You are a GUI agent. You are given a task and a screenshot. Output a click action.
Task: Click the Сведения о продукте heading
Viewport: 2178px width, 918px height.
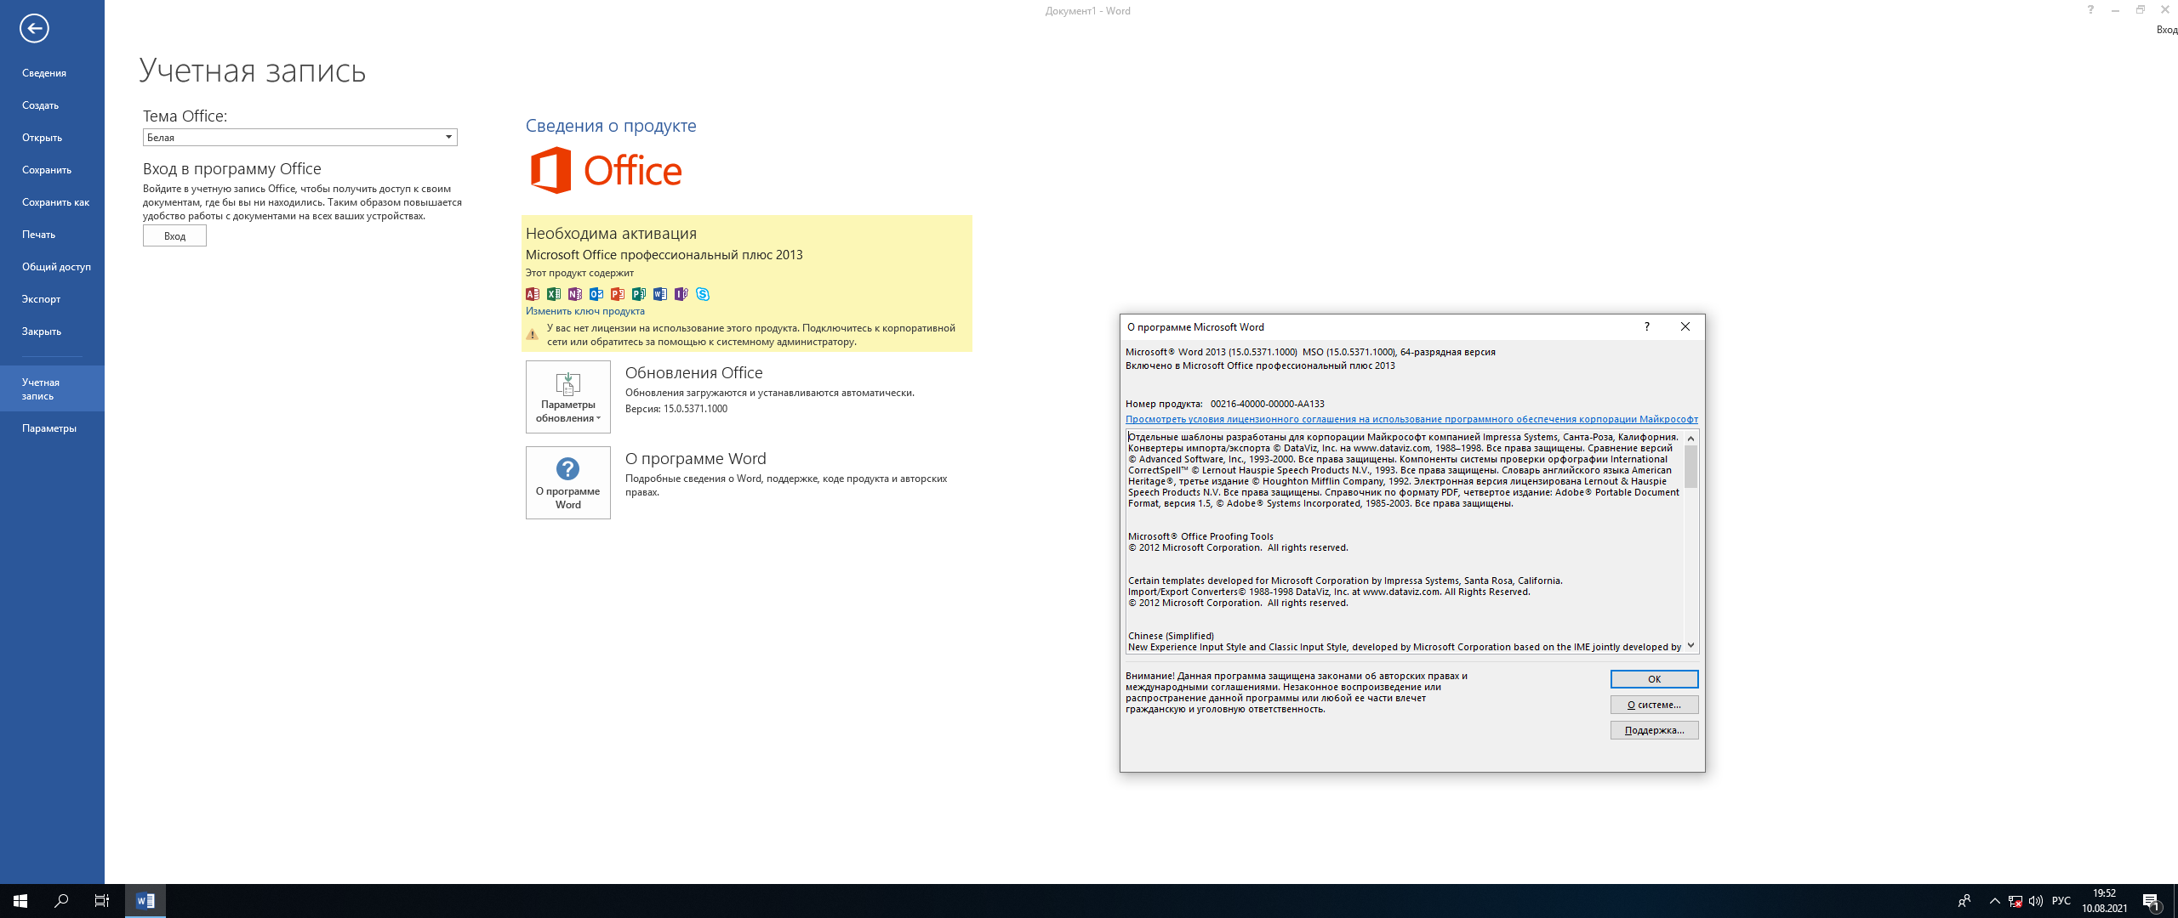pos(611,126)
